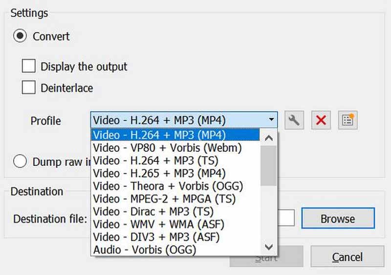Click the profile list scrollbar thumb
This screenshot has height=275, width=391.
[x=268, y=166]
